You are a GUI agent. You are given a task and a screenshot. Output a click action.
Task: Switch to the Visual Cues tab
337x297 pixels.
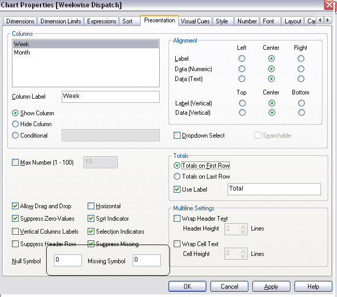point(195,21)
